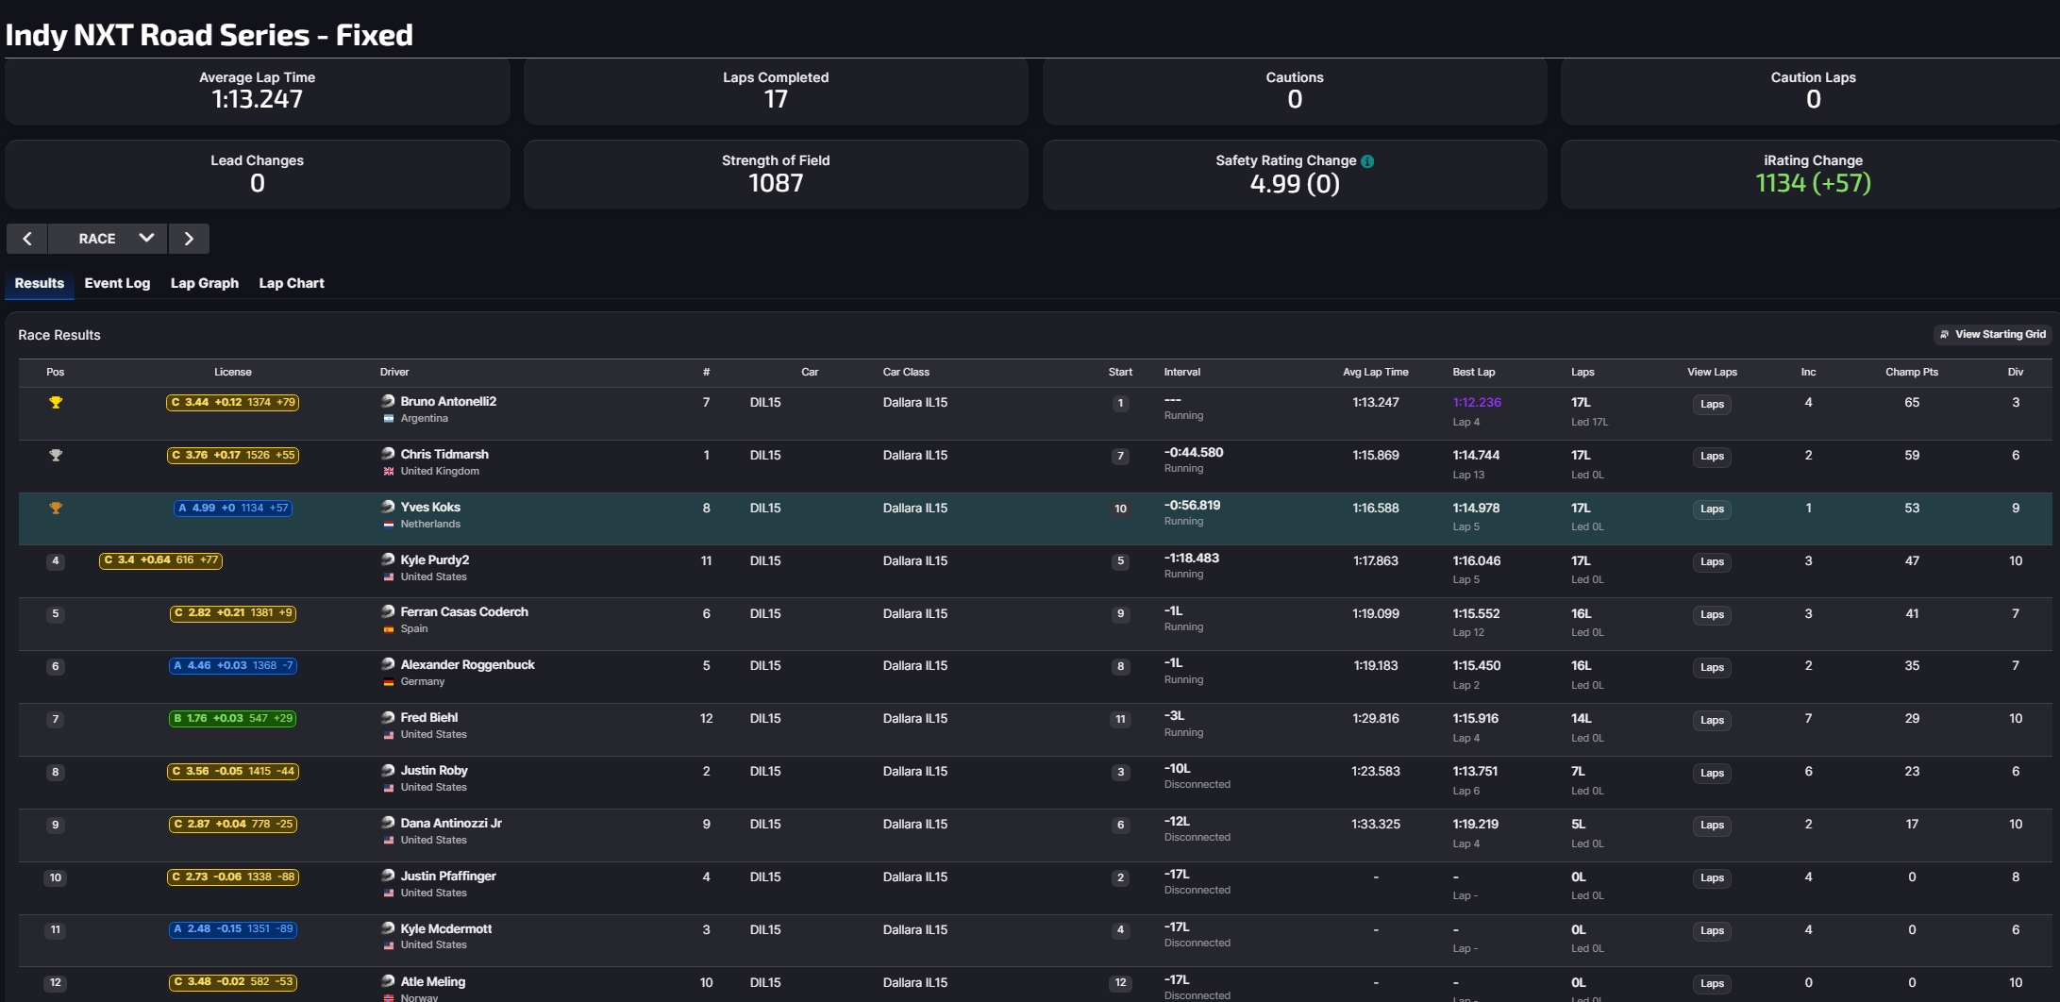The height and width of the screenshot is (1002, 2060).
Task: Select the Lap Chart tab
Action: click(292, 283)
